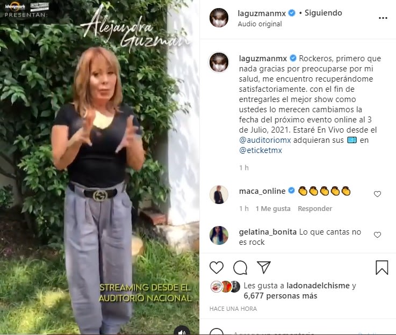Share post via paper plane icon
This screenshot has height=335, width=396.
point(264,267)
